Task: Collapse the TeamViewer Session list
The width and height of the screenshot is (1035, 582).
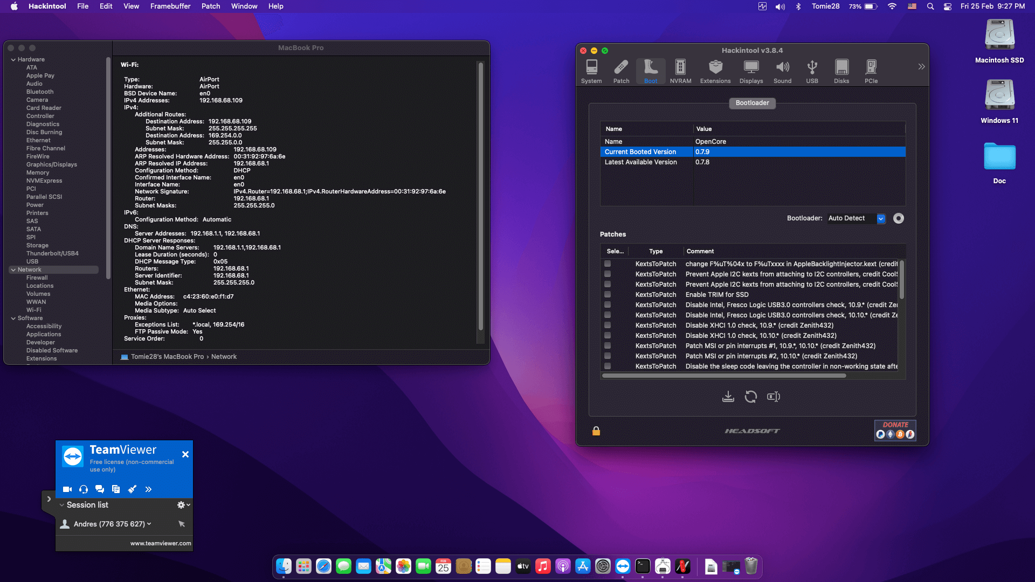Action: pyautogui.click(x=61, y=505)
